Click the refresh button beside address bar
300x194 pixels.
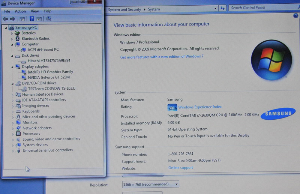tap(222, 8)
